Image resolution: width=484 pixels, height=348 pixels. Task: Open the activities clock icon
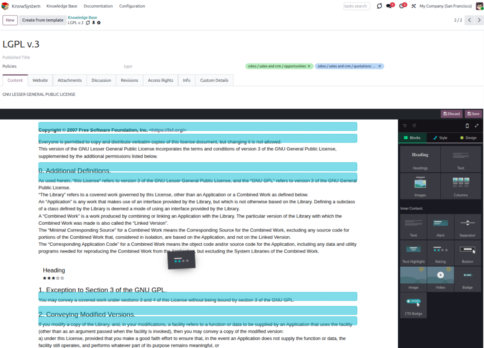click(402, 6)
